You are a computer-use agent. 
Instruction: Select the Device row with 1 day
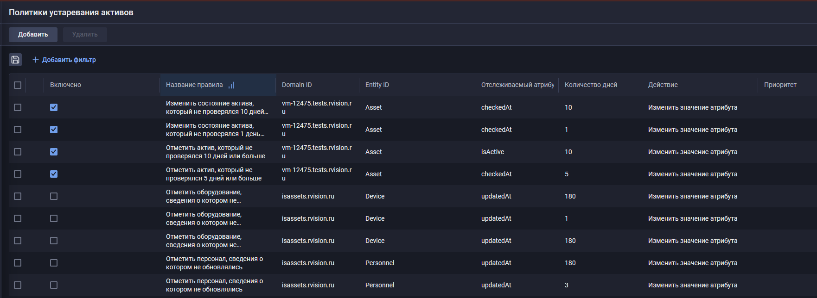coord(18,218)
